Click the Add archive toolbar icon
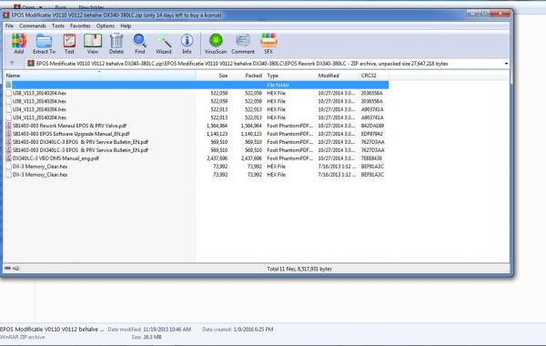The width and height of the screenshot is (546, 346). coord(19,41)
